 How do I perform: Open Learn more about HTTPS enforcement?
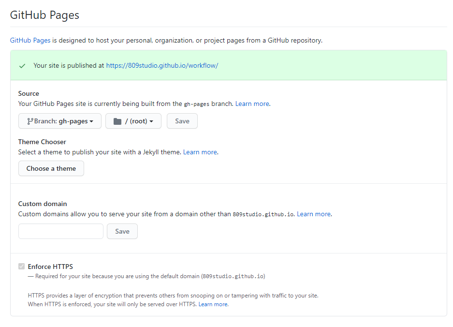pos(212,304)
